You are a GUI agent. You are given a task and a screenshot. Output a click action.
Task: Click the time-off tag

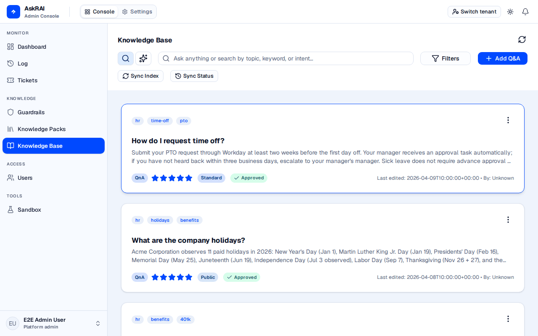(160, 121)
